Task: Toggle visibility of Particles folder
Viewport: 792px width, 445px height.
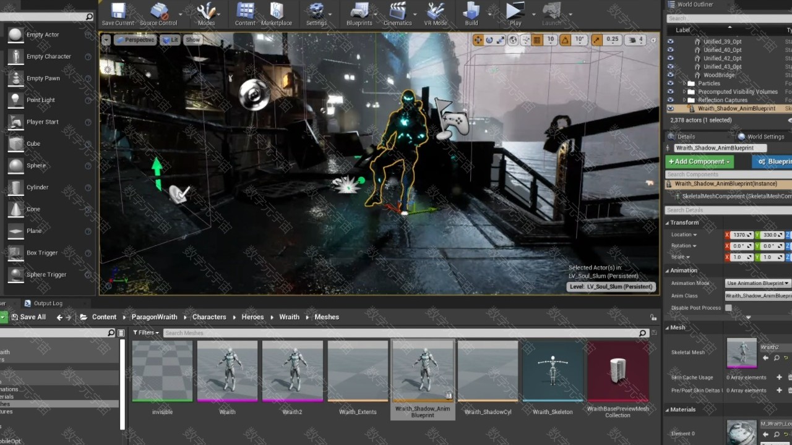Action: click(x=670, y=83)
